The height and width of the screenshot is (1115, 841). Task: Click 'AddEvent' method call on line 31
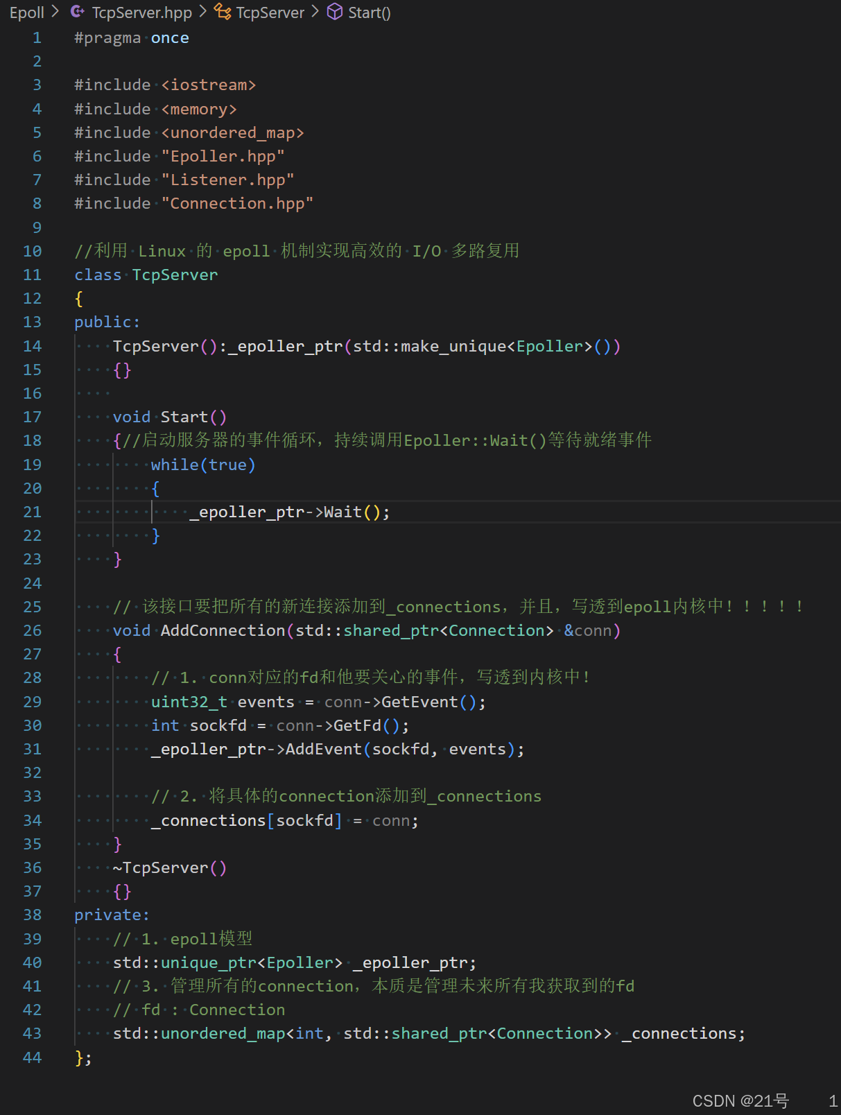coord(324,749)
